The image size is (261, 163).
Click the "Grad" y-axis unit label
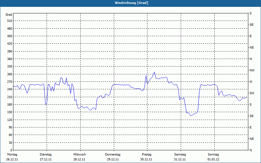[x=9, y=15]
